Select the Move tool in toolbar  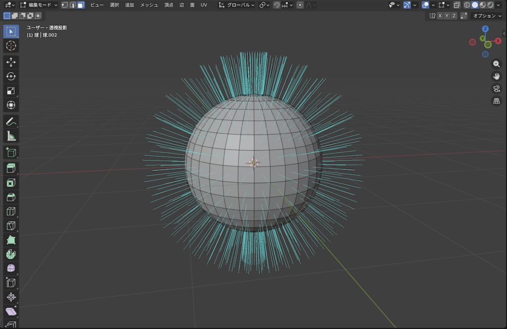coord(11,62)
